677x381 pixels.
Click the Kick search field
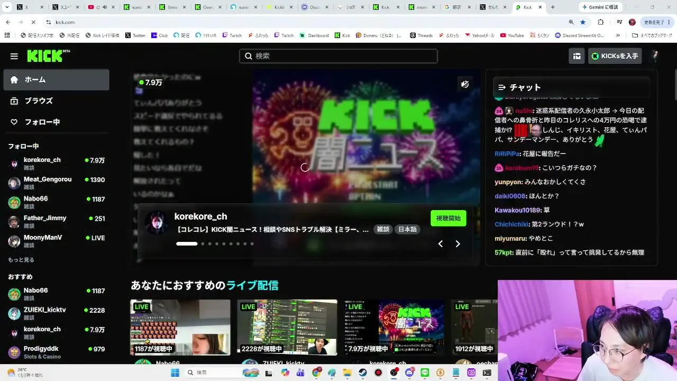[338, 56]
